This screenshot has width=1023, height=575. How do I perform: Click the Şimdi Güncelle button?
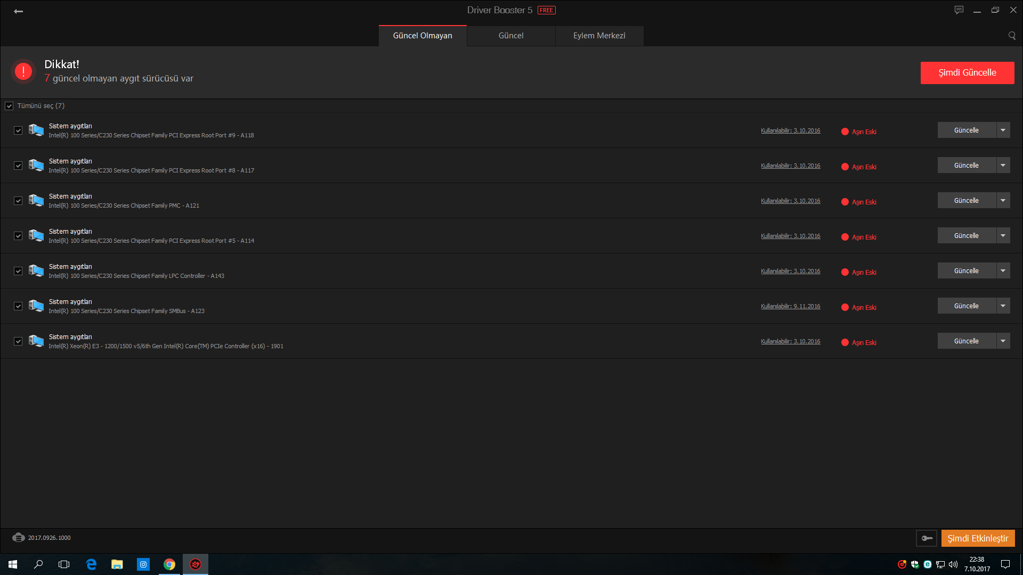967,73
